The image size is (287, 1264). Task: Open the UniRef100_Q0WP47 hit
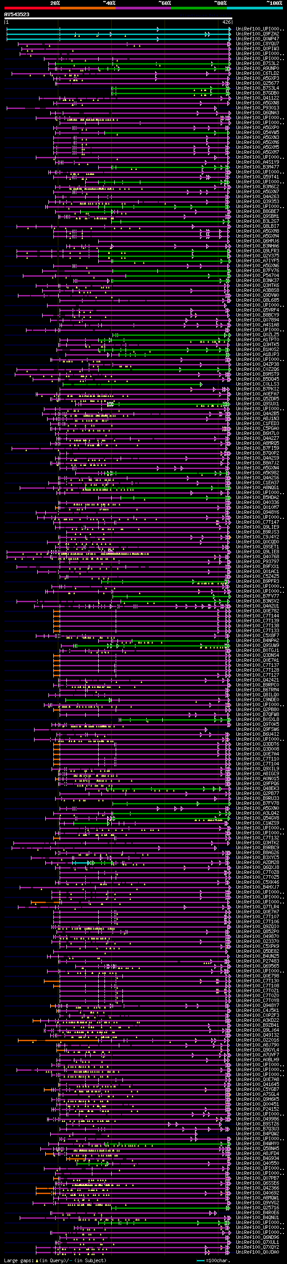point(257,39)
